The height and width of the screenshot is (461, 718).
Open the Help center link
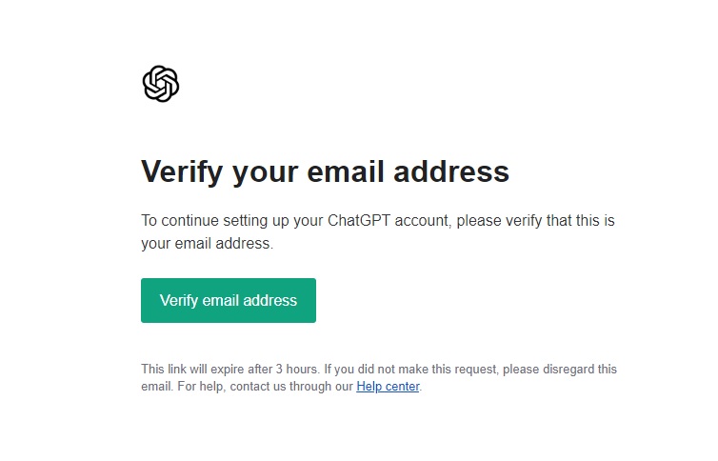[388, 387]
